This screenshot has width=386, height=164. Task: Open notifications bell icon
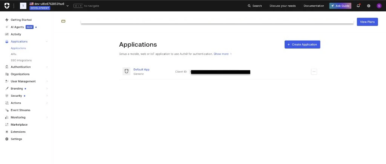358,6
